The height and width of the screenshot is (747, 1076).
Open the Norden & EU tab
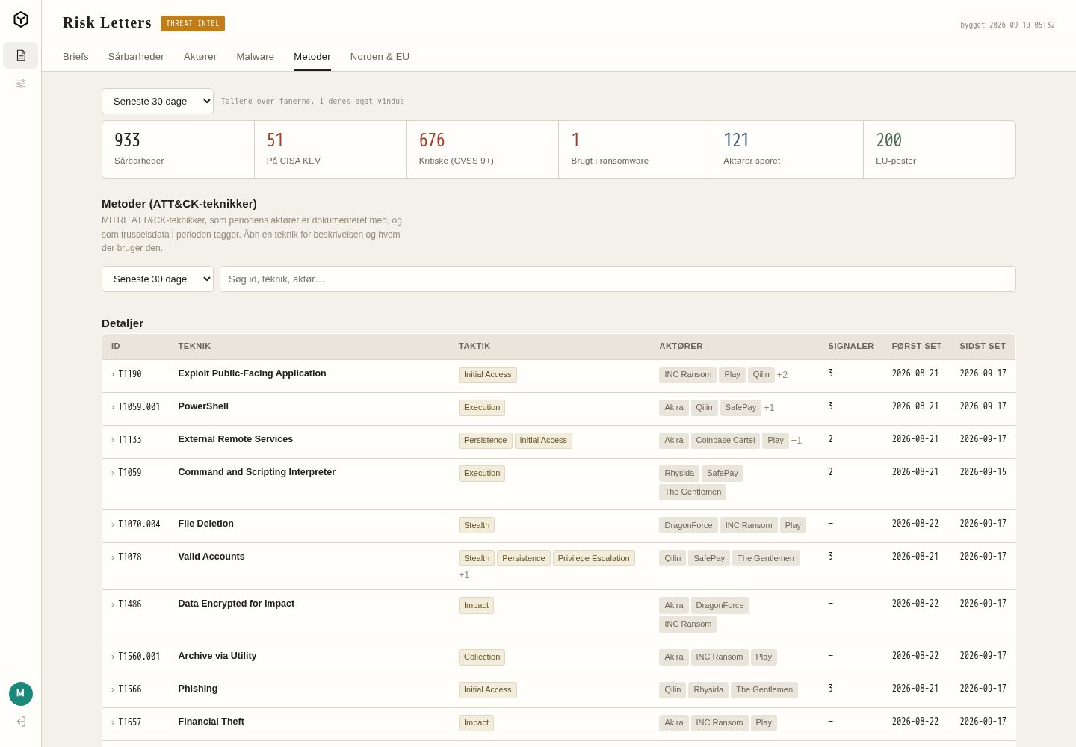380,57
